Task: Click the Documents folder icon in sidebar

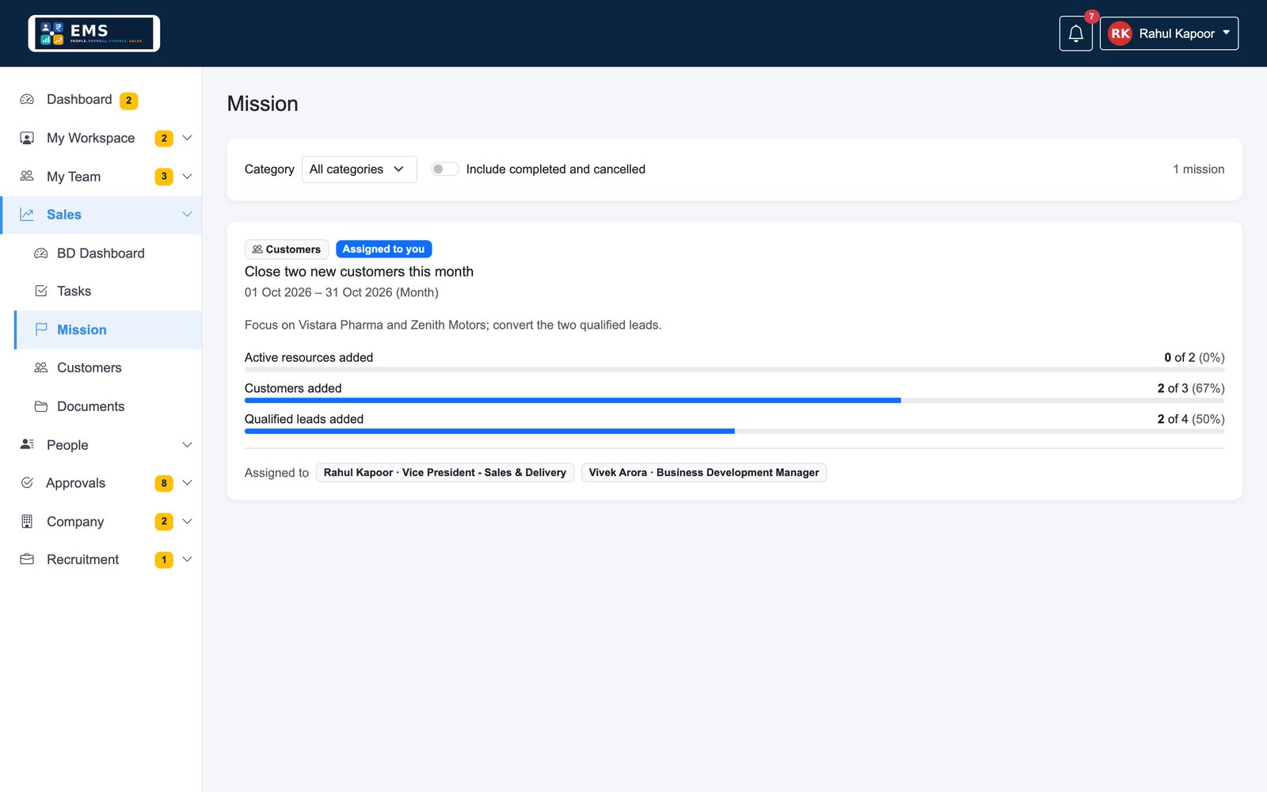Action: [41, 406]
